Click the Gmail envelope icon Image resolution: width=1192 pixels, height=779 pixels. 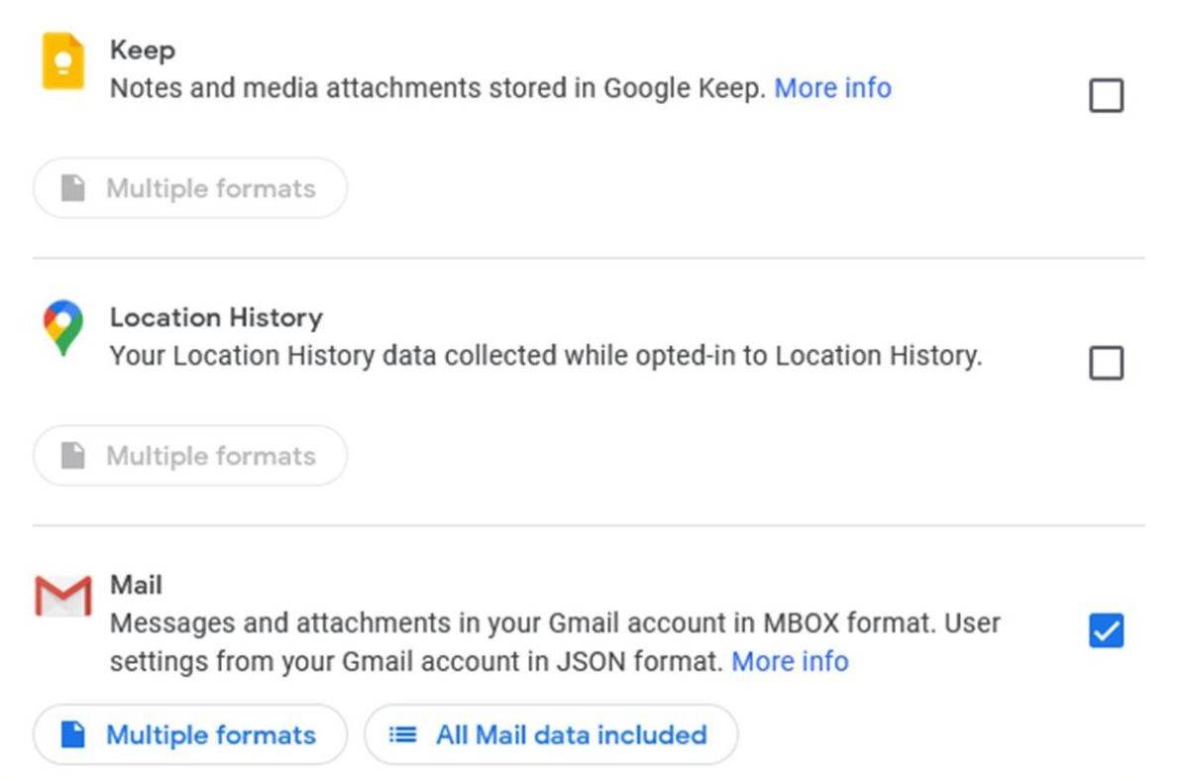[x=63, y=595]
